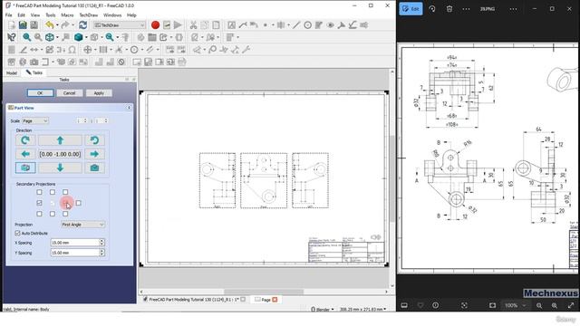580x326 pixels.
Task: Click info icon in Photos bottom bar
Action: tap(435, 305)
